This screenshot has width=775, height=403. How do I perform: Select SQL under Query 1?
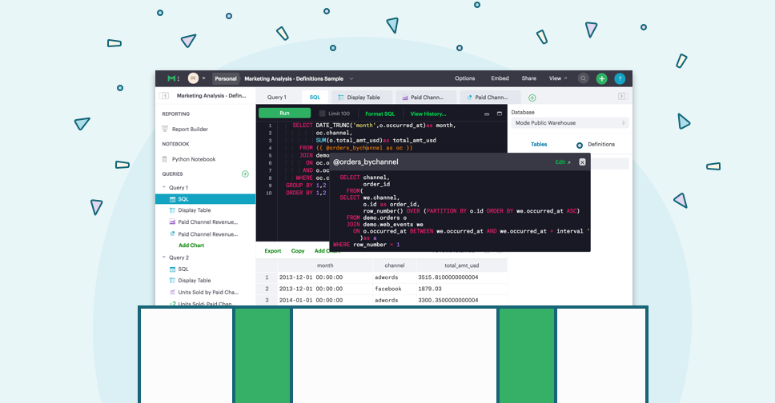pyautogui.click(x=205, y=199)
